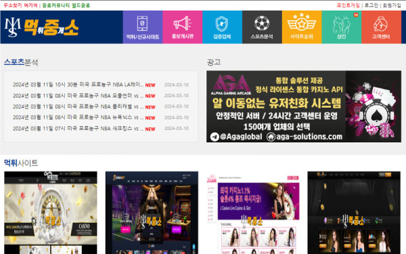Click the 회원가입 link
The width and height of the screenshot is (406, 254).
tap(392, 5)
